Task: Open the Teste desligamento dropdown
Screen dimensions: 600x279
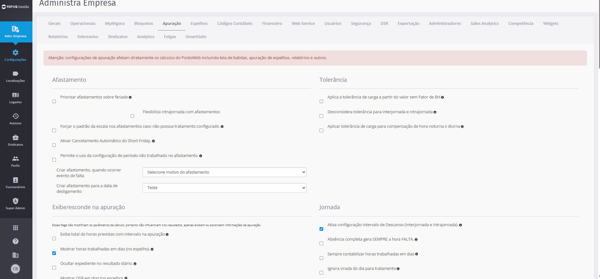Action: (x=224, y=188)
